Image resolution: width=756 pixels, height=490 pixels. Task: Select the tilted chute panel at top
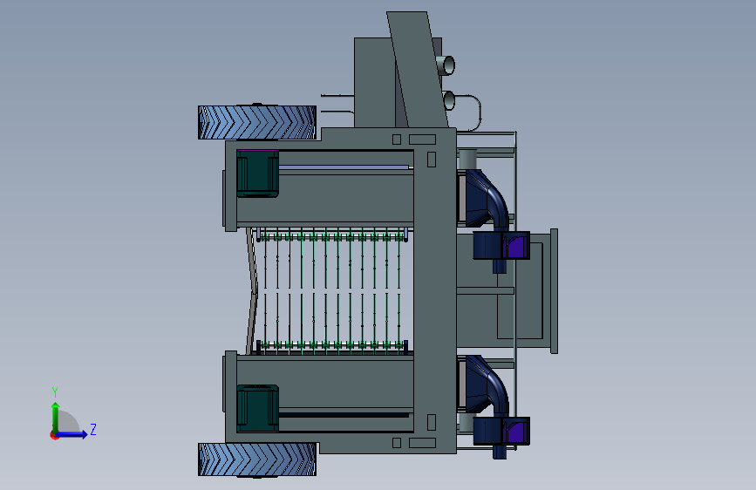pos(417,70)
